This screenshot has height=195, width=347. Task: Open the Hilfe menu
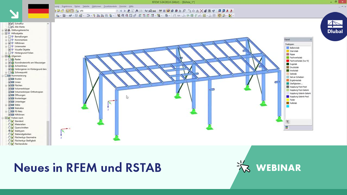click(131, 6)
